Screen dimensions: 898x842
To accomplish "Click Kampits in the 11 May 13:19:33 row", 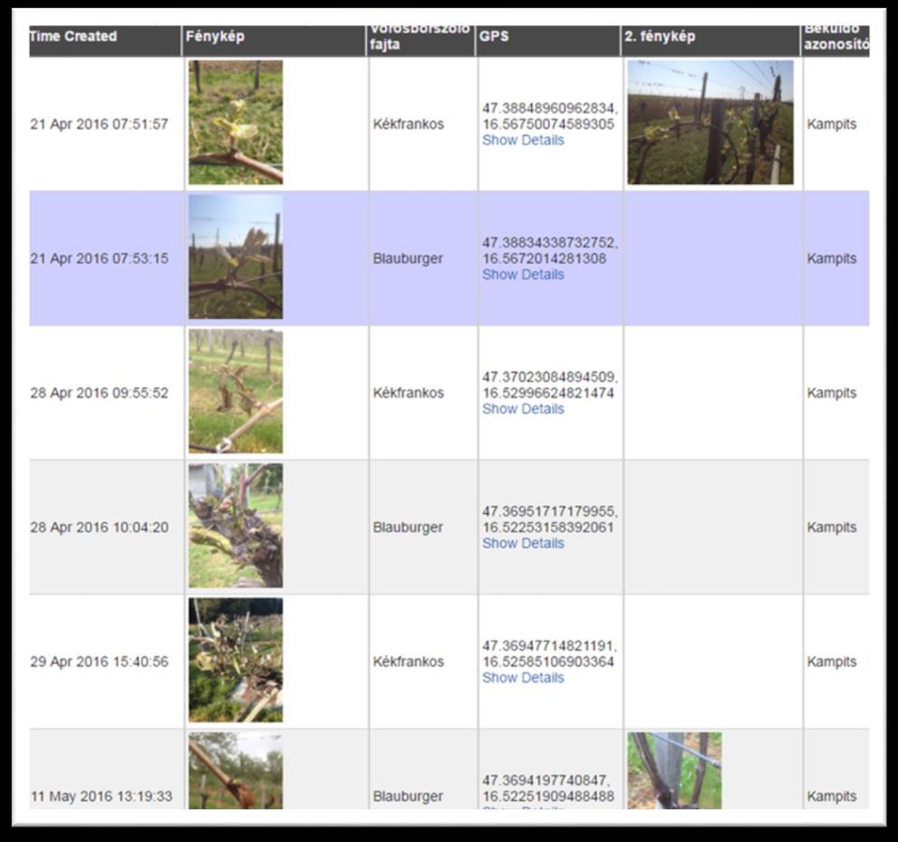I will pyautogui.click(x=832, y=796).
